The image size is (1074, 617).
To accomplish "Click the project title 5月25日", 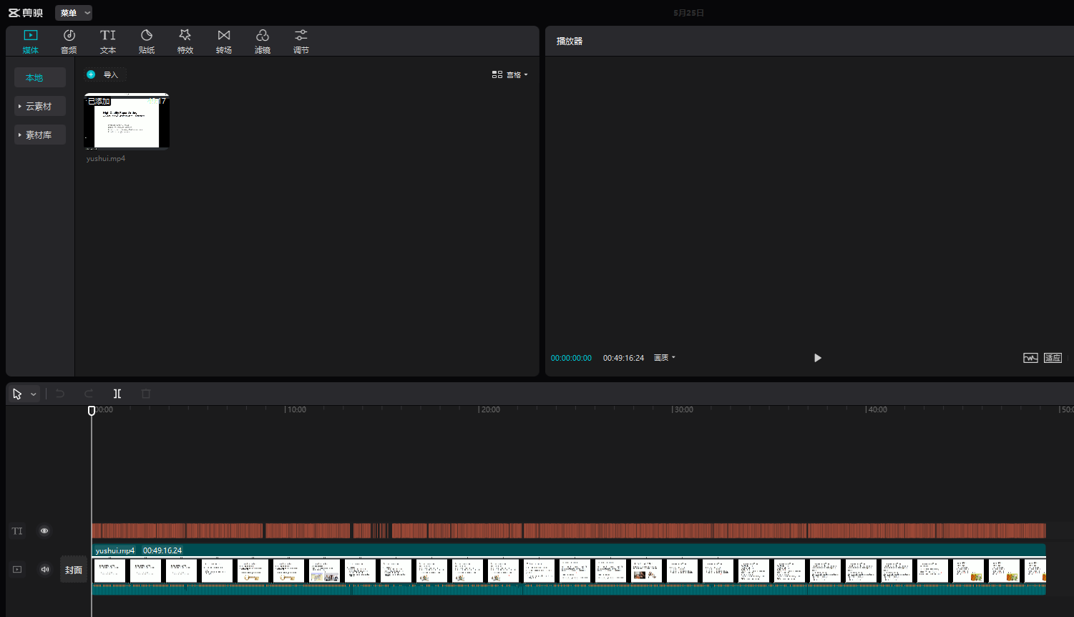I will 688,13.
